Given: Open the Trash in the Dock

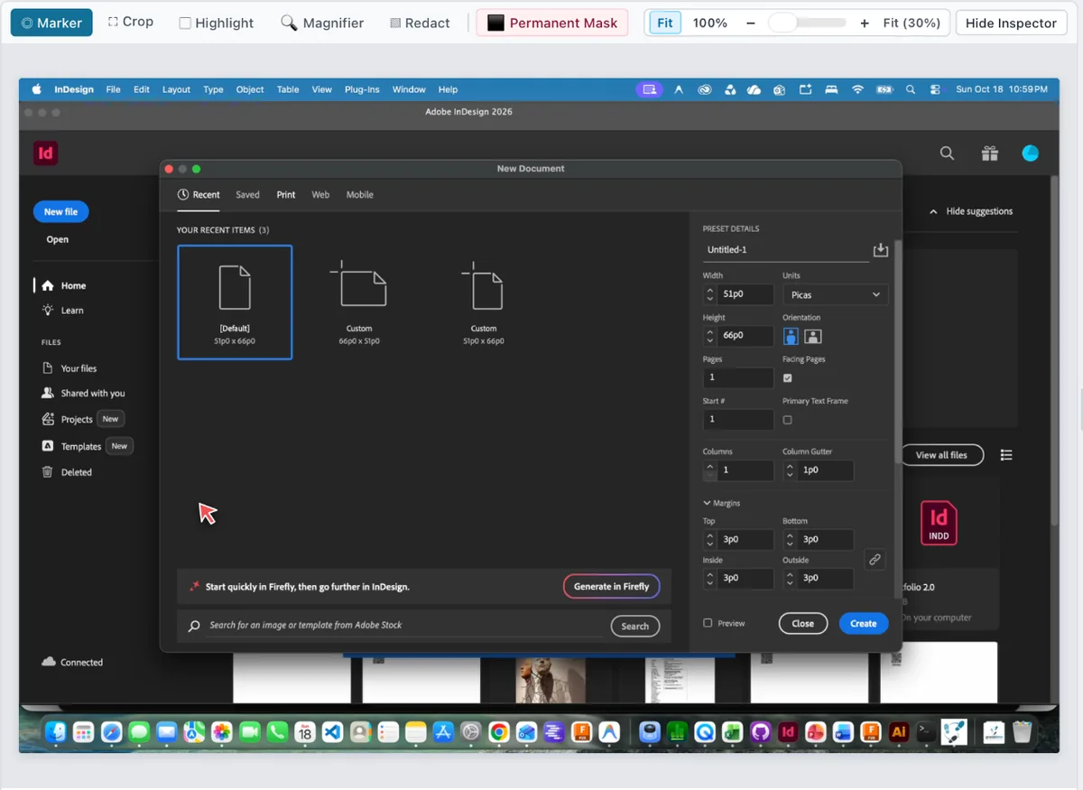Looking at the screenshot, I should click(1022, 731).
